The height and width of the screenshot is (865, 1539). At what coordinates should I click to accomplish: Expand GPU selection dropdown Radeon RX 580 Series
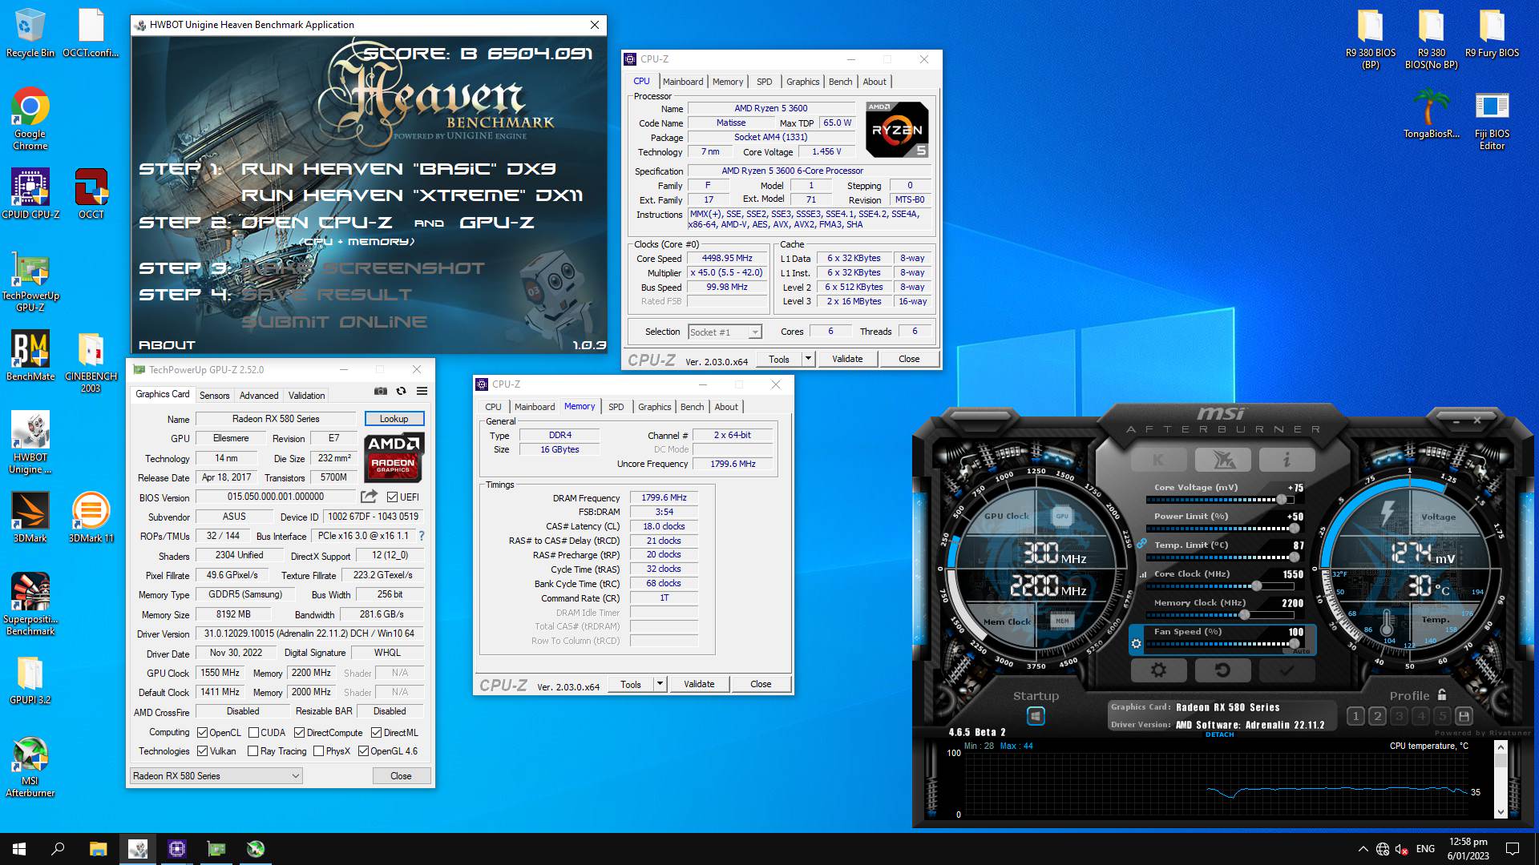tap(216, 775)
